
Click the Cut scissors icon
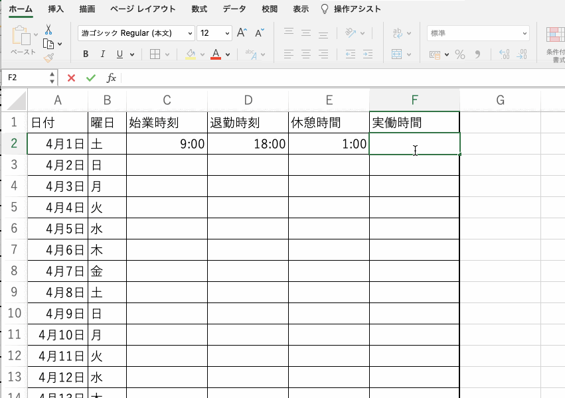[x=48, y=30]
